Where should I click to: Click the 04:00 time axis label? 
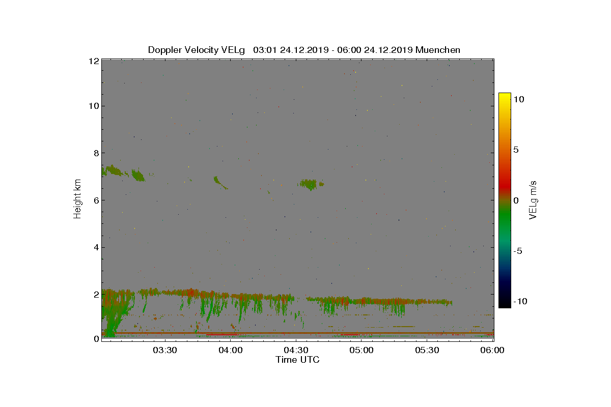pyautogui.click(x=231, y=350)
